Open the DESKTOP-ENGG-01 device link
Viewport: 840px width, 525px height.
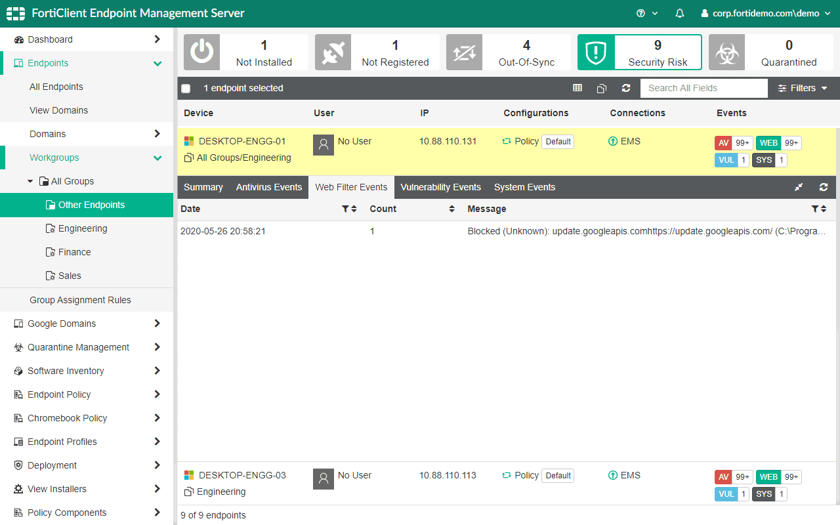point(242,141)
